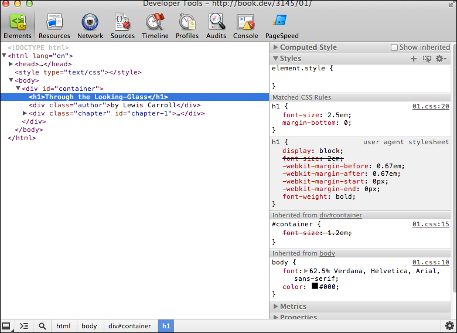457x333 pixels.
Task: Add a new style rule with plus icon
Action: (x=413, y=59)
